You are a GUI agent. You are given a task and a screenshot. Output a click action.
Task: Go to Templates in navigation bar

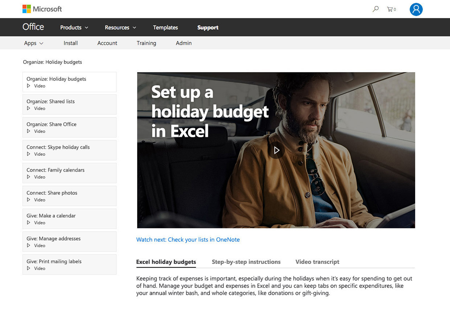point(165,27)
